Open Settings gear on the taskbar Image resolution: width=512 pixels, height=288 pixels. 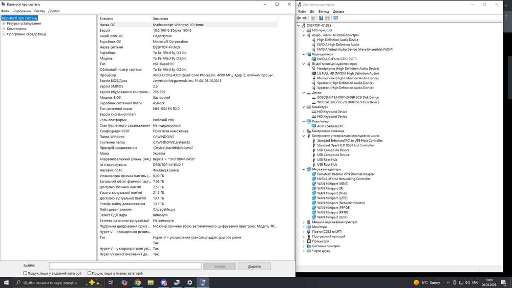coord(190,282)
